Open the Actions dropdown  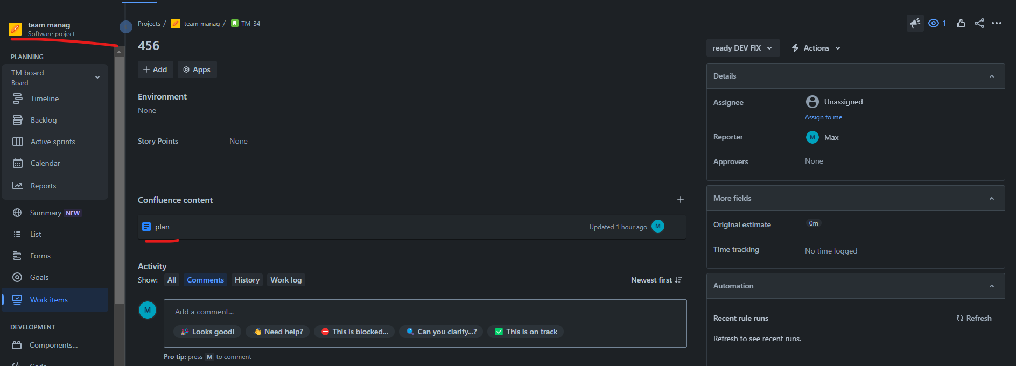(816, 48)
